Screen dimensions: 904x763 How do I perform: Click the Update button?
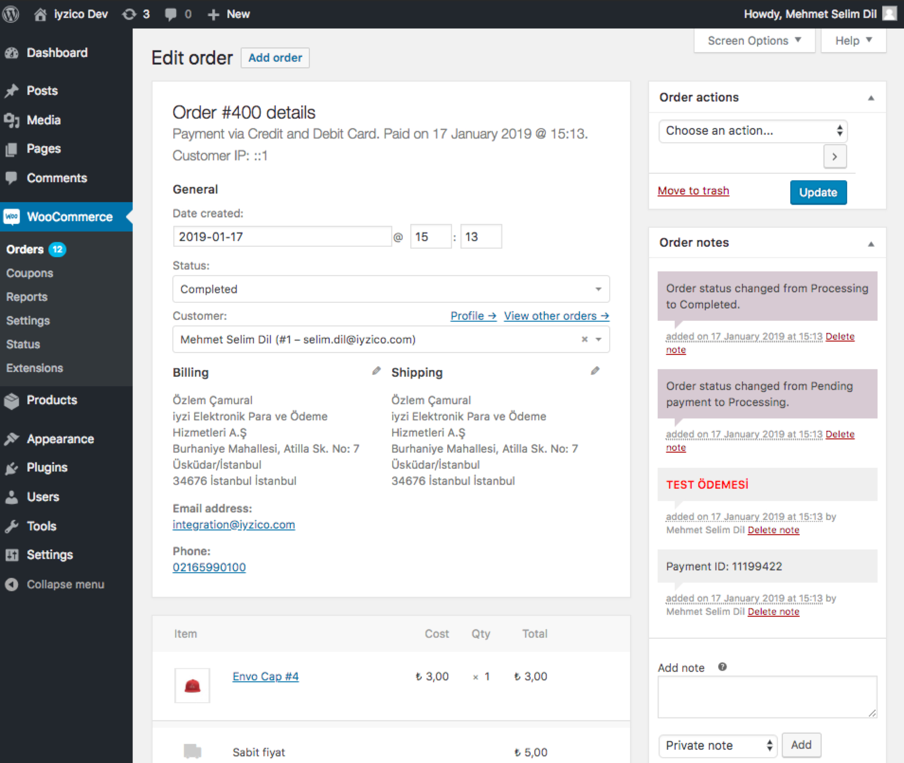(x=818, y=192)
